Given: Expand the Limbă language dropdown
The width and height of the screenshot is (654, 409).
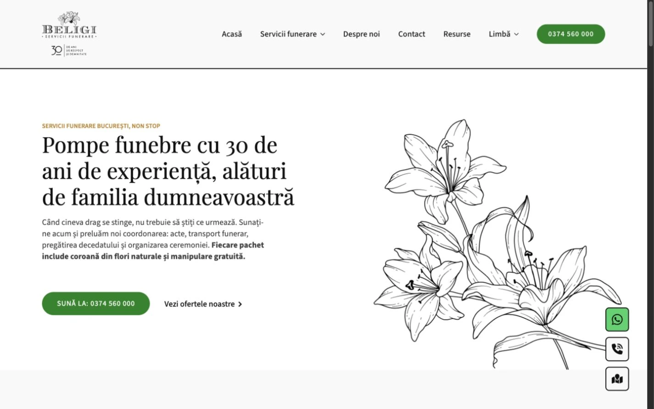Looking at the screenshot, I should coord(503,34).
